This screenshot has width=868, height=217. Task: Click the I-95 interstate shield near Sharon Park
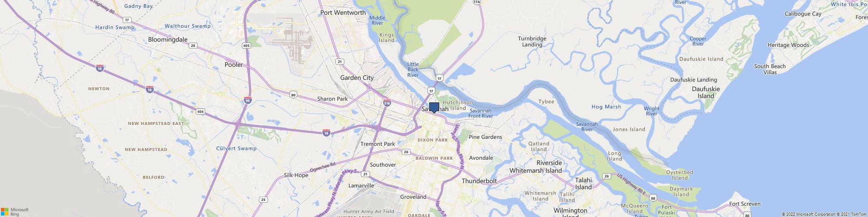pos(247,99)
